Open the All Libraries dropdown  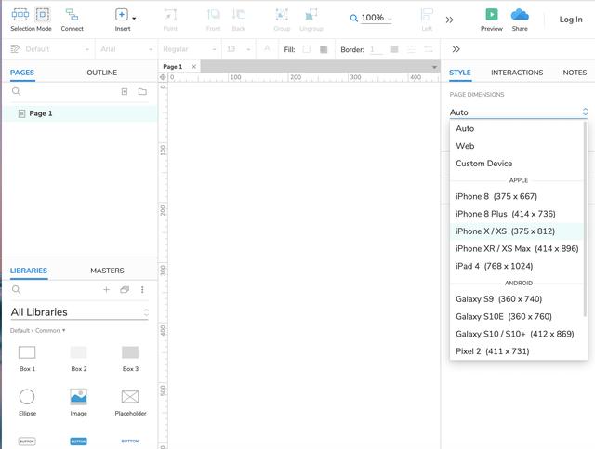[x=79, y=312]
